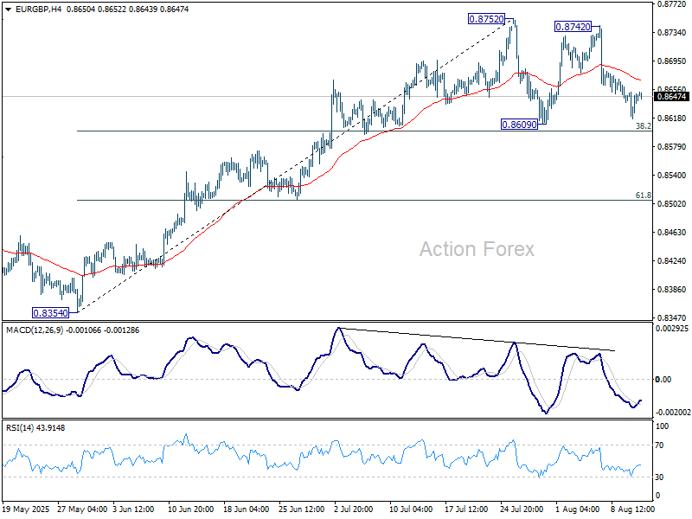Viewport: 692px width, 519px height.
Task: Click the 0.85020 price axis value
Action: coord(672,204)
